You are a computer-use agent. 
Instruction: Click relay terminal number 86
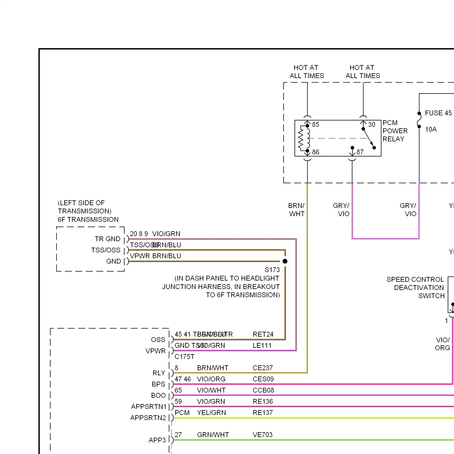[316, 152]
